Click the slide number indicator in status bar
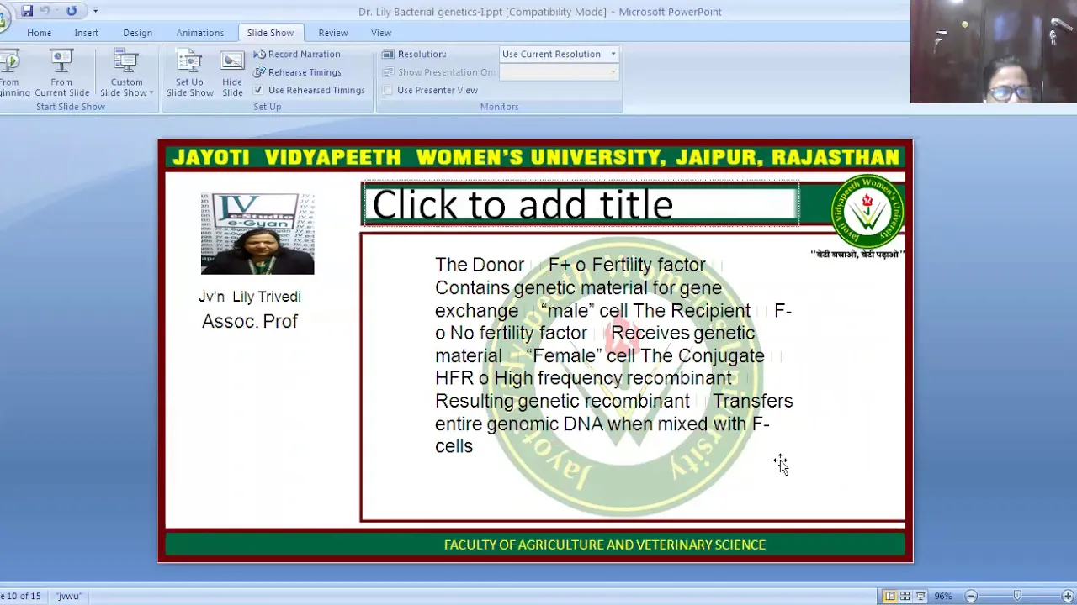This screenshot has height=605, width=1077. click(20, 596)
